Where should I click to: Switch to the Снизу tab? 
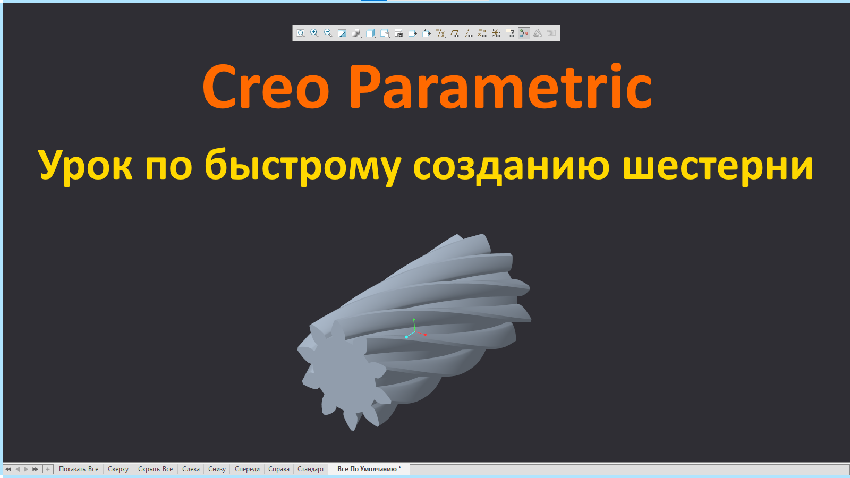[217, 469]
